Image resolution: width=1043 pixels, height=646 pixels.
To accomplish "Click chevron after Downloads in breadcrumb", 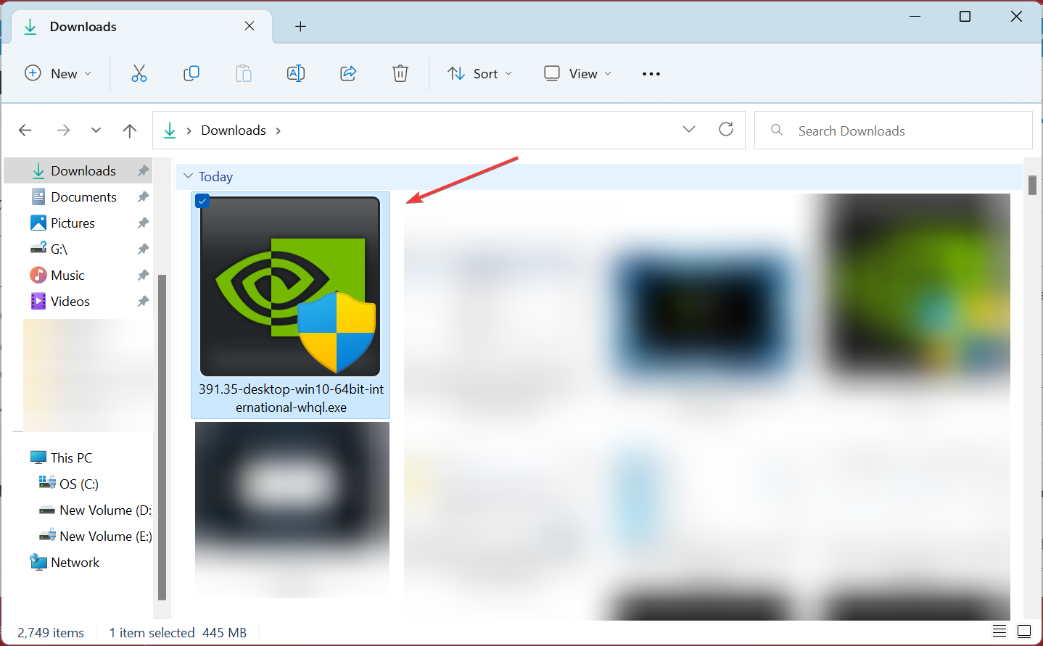I will click(279, 131).
